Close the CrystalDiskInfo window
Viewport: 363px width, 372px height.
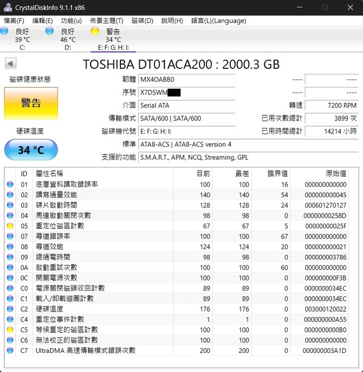350,7
